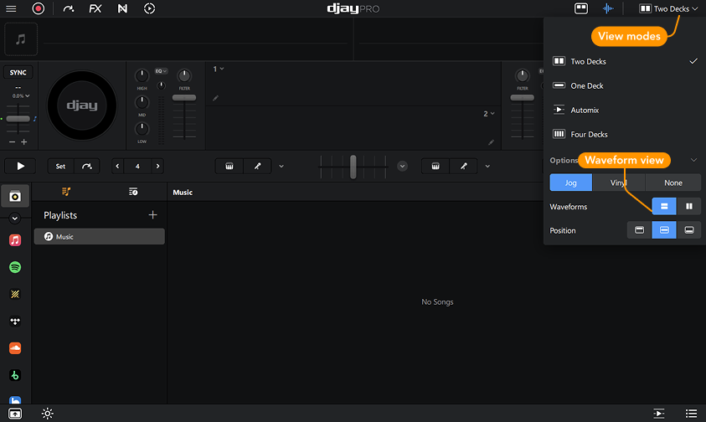
Task: Collapse the library sources chevron
Action: pyautogui.click(x=15, y=219)
